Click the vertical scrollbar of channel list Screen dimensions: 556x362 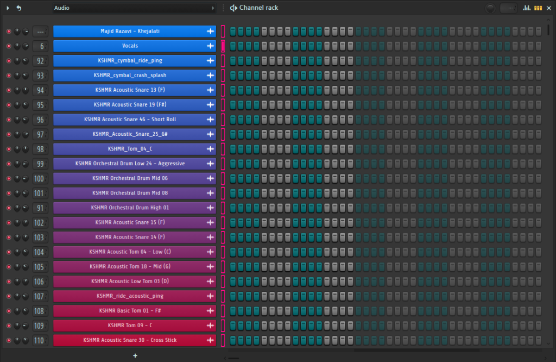(x=547, y=30)
